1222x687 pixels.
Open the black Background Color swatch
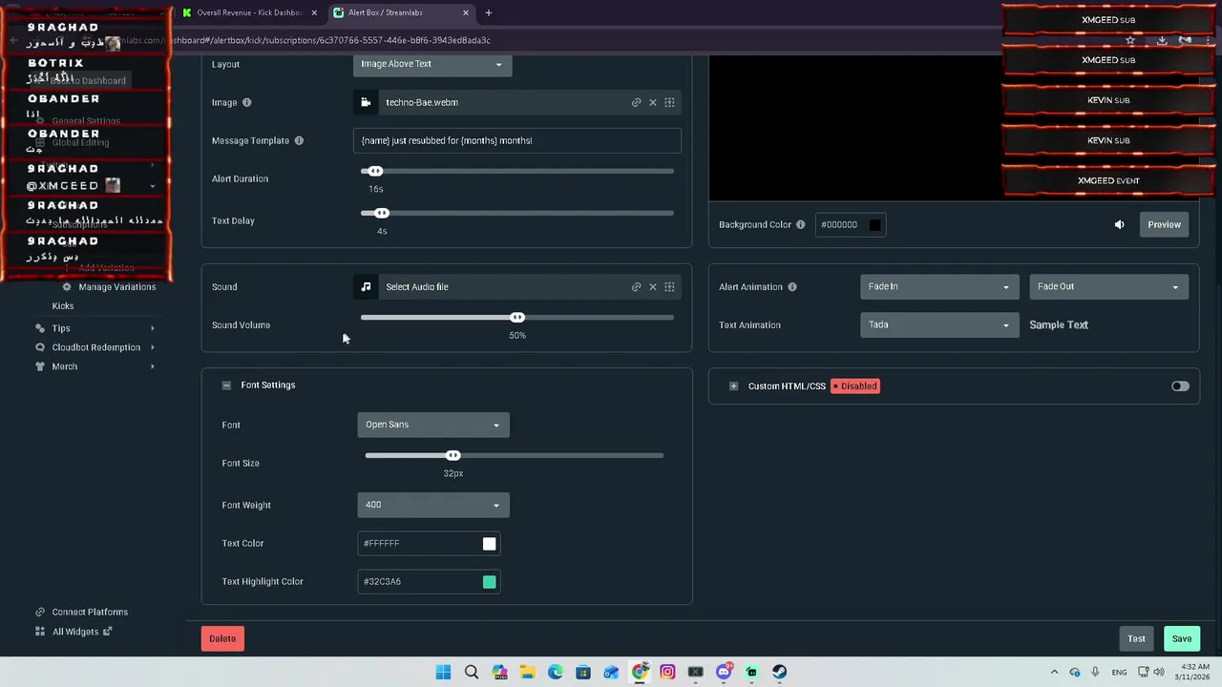[874, 224]
